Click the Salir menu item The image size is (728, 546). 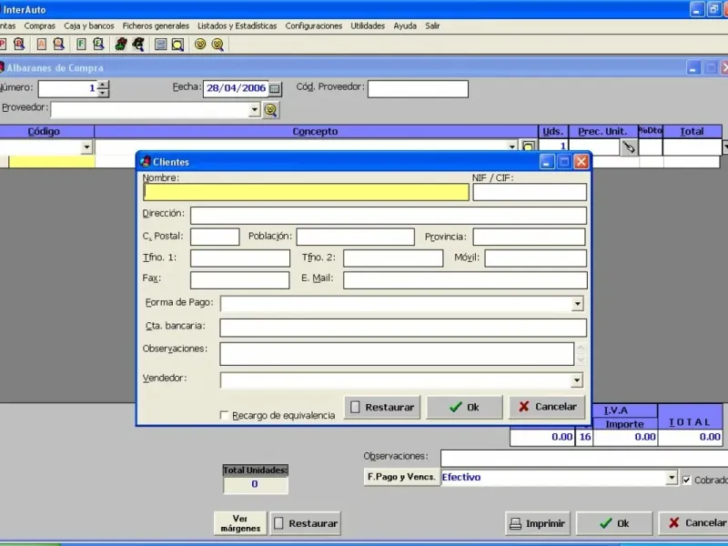click(x=432, y=26)
